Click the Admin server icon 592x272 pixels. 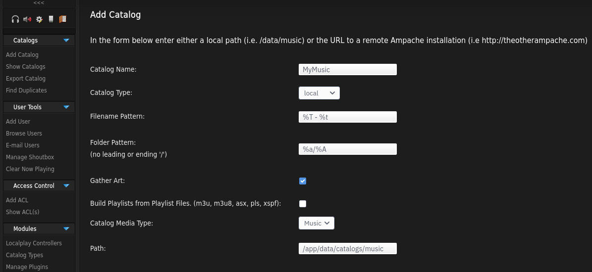51,19
